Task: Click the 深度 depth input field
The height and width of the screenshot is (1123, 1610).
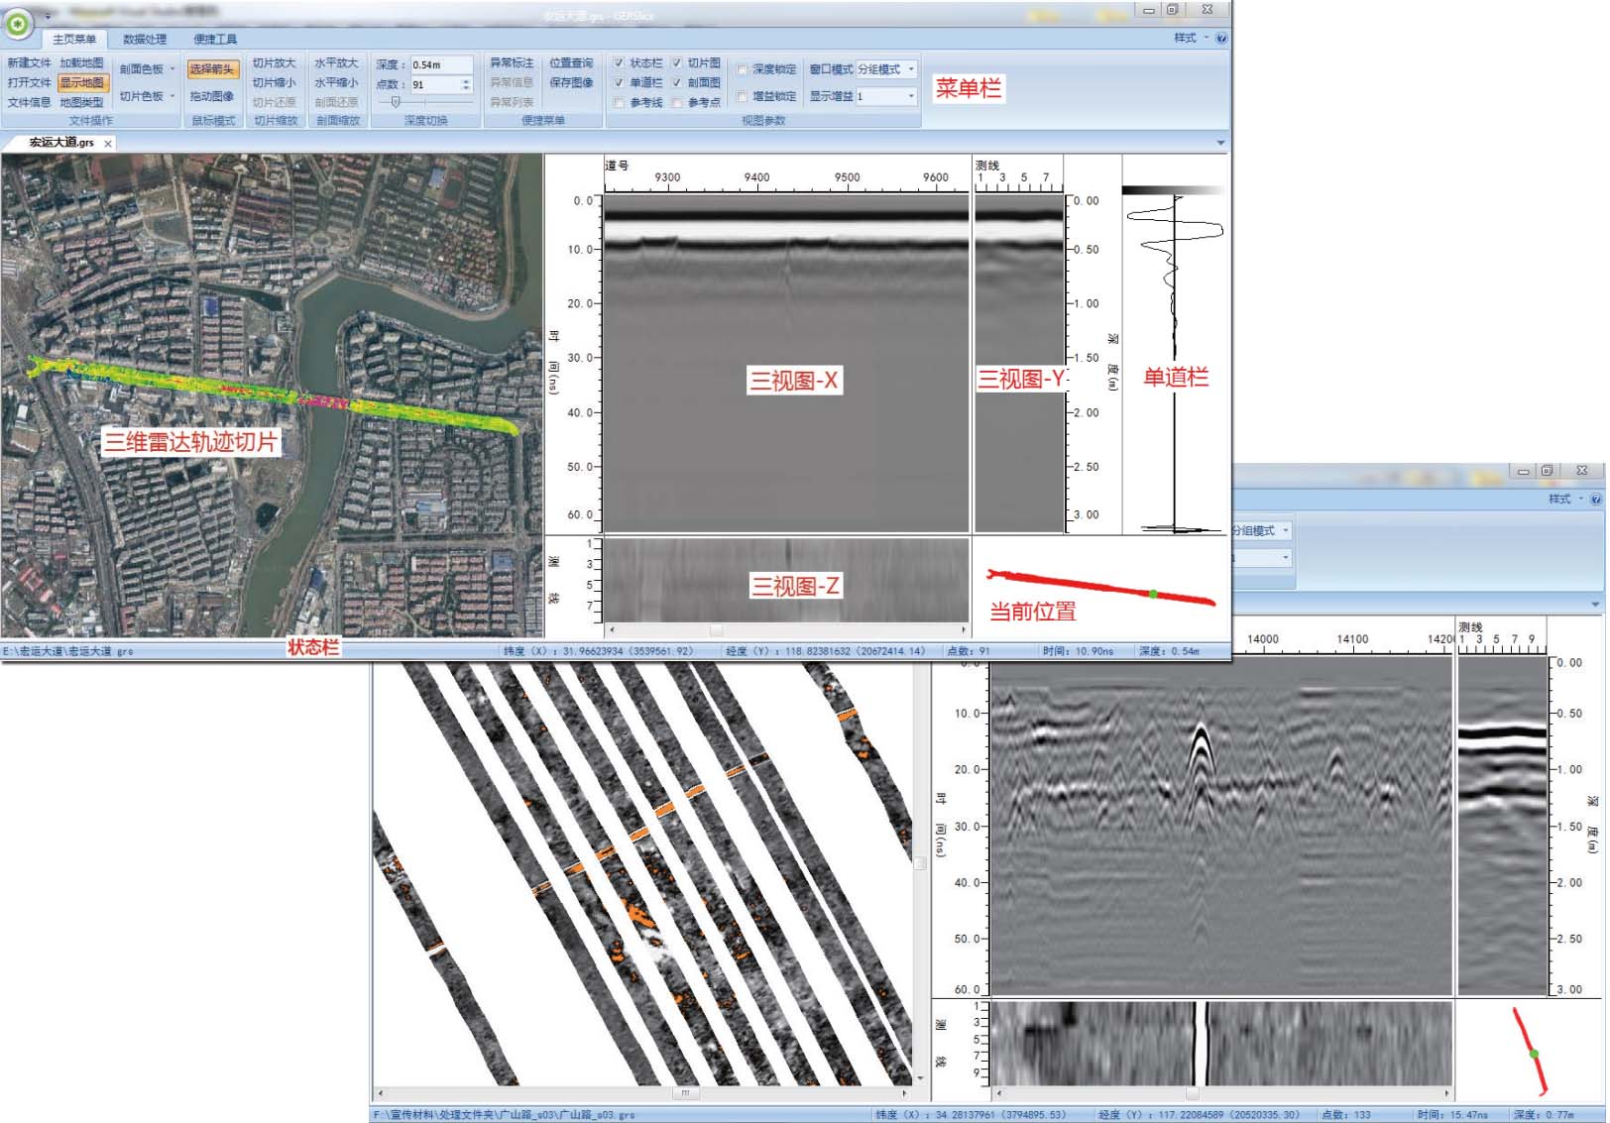Action: coord(440,65)
